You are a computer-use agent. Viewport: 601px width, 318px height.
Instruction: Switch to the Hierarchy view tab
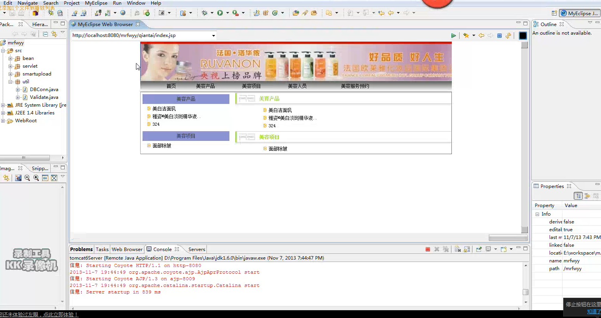[x=40, y=24]
